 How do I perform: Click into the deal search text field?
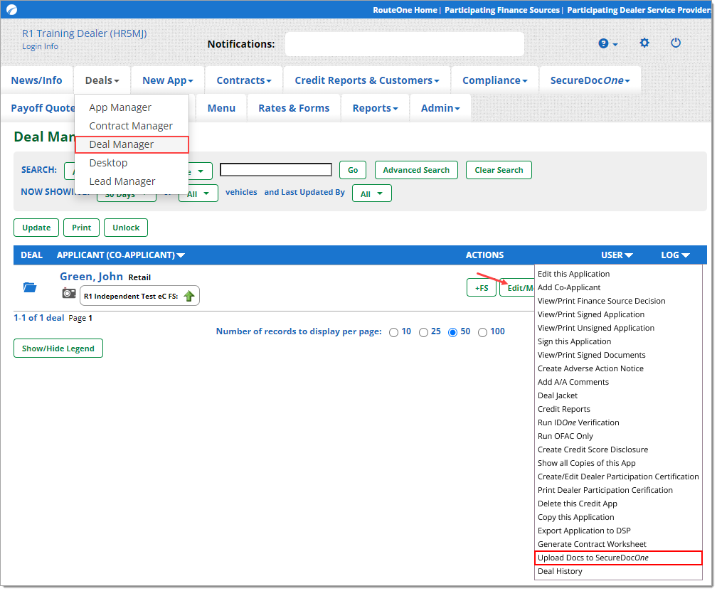pyautogui.click(x=277, y=170)
